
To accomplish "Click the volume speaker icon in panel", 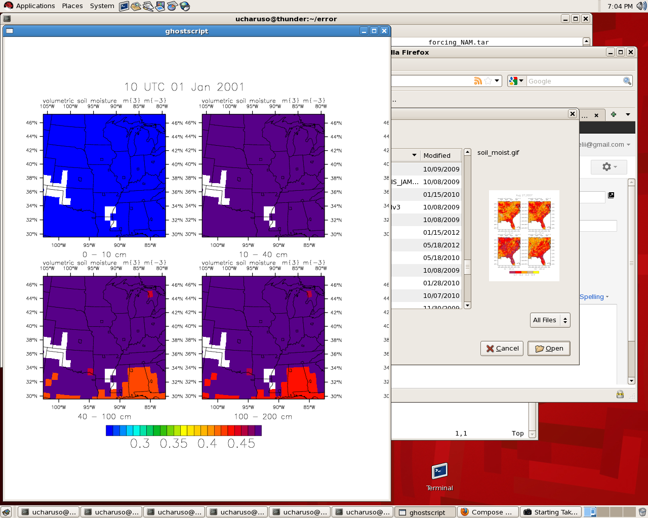I will pyautogui.click(x=641, y=6).
